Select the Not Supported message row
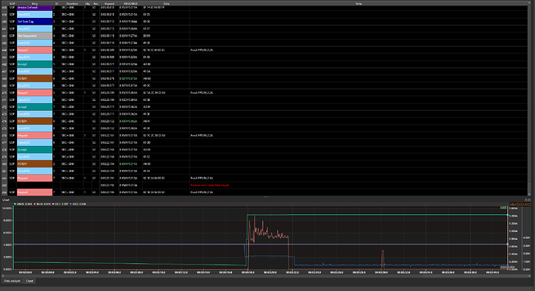 click(34, 36)
